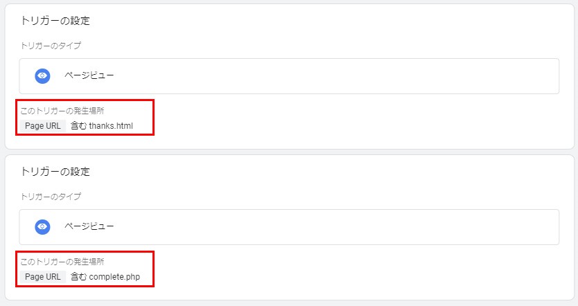Select the ページビュー label in the lower trigger
The height and width of the screenshot is (306, 578).
pos(89,226)
